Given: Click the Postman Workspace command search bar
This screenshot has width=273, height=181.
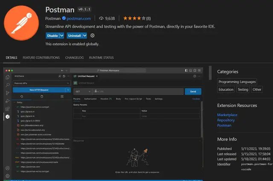Looking at the screenshot, I should click(108, 70).
